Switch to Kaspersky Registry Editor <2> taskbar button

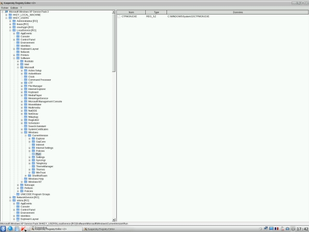56,229
